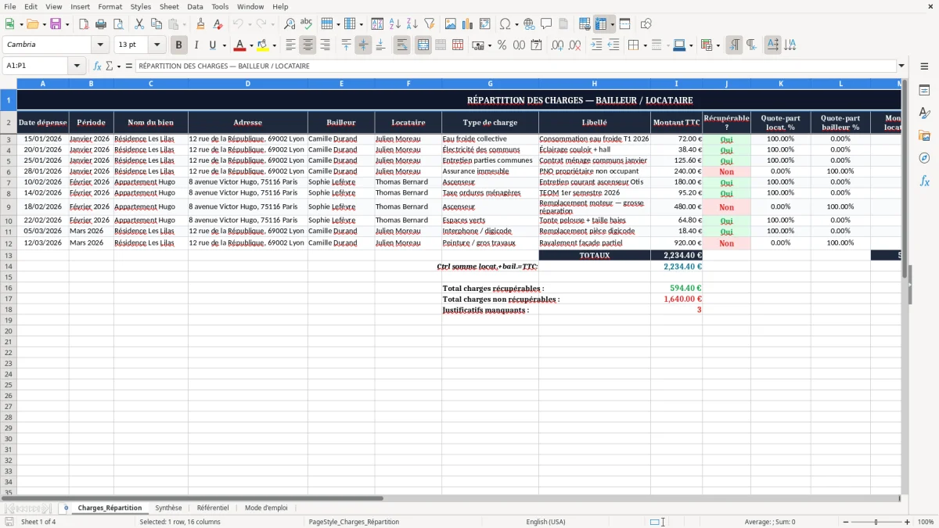This screenshot has height=528, width=939.
Task: Click the Sort dialog icon
Action: click(x=377, y=24)
